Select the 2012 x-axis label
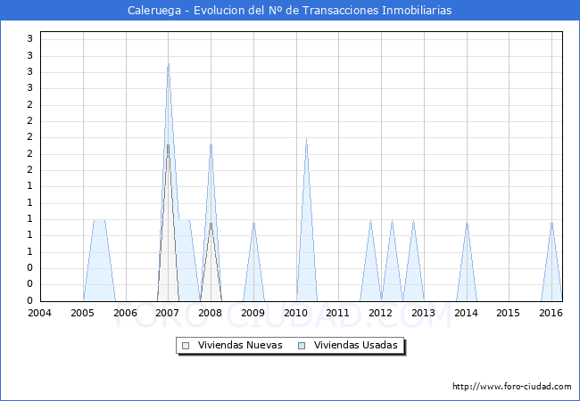580x401 pixels. [381, 313]
